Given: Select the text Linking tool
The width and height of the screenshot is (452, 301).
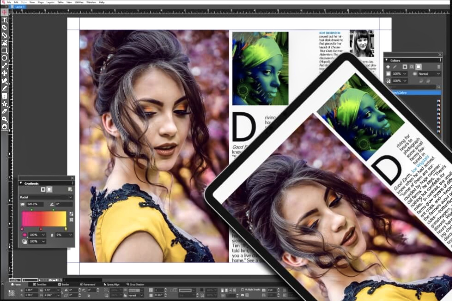Looking at the screenshot, I should [4, 27].
